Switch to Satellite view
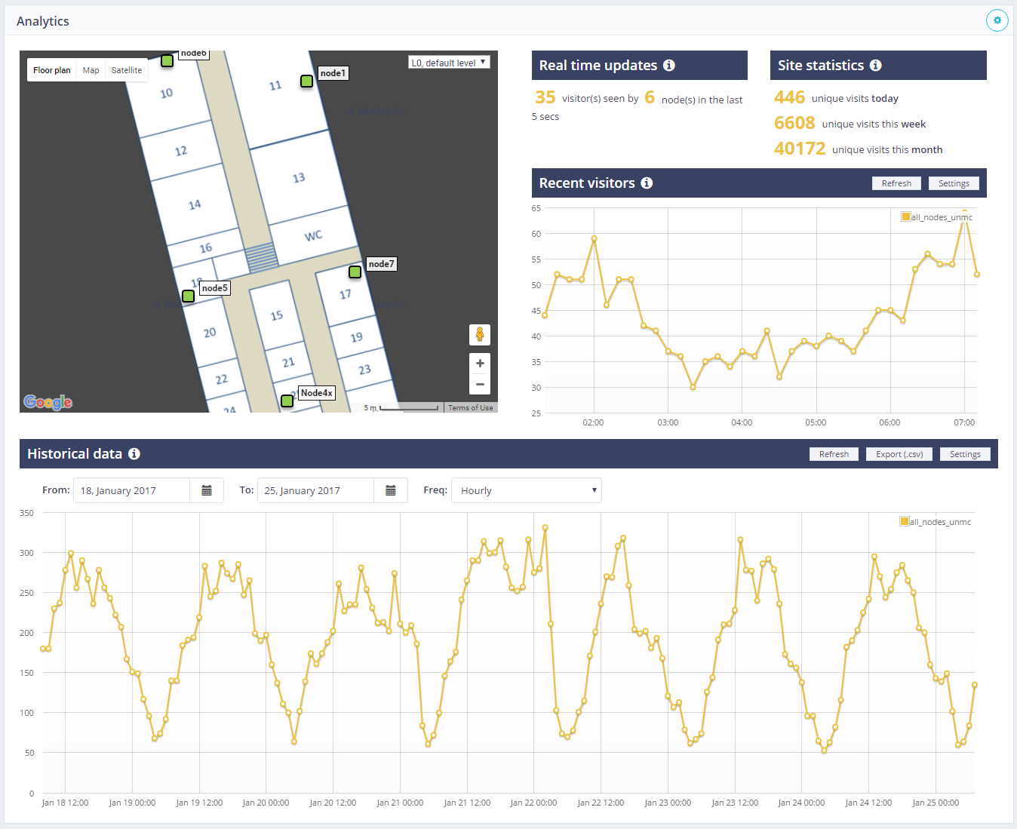Image resolution: width=1017 pixels, height=829 pixels. [x=127, y=70]
